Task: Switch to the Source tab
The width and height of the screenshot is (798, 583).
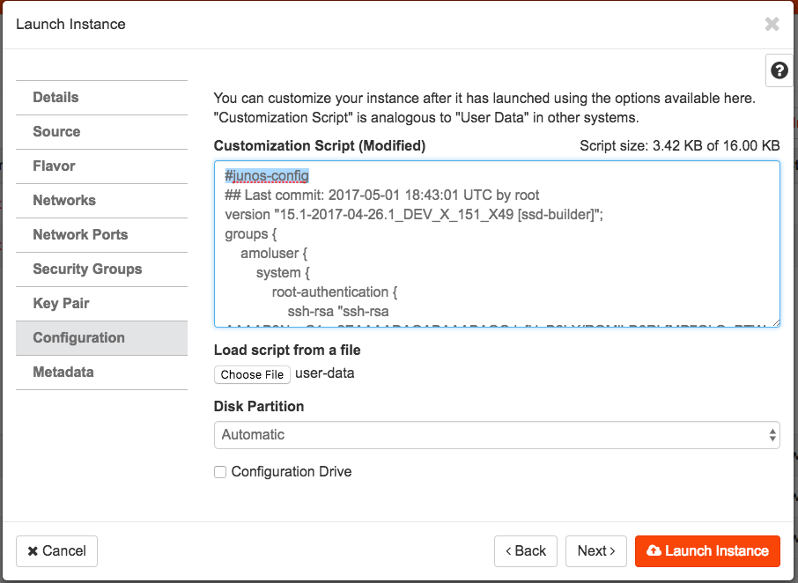Action: point(56,132)
